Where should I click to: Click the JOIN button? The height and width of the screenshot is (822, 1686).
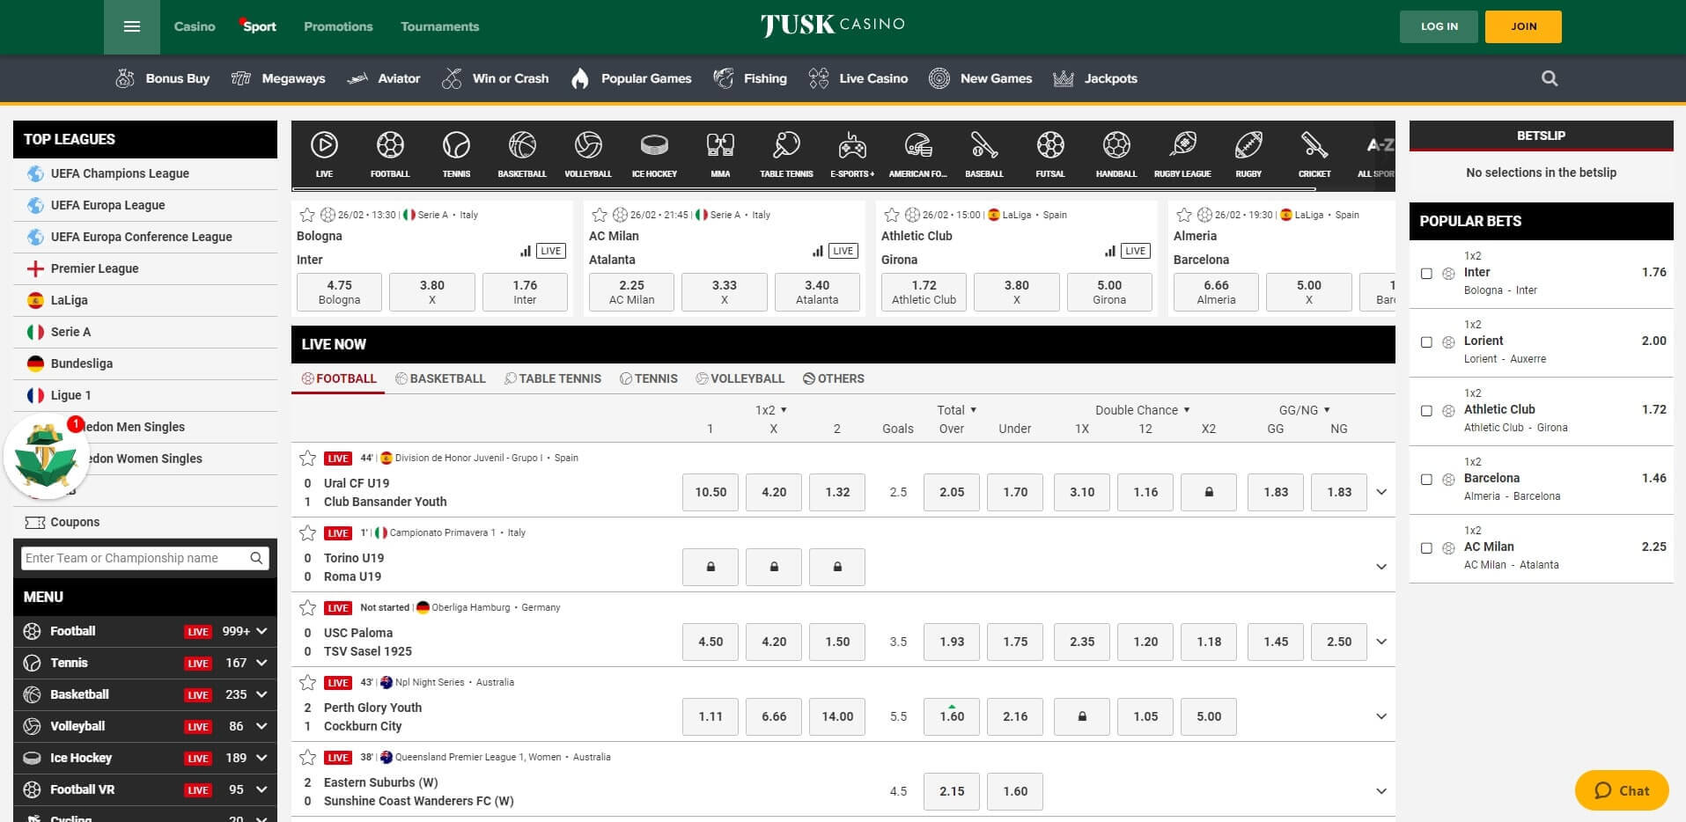[1522, 26]
